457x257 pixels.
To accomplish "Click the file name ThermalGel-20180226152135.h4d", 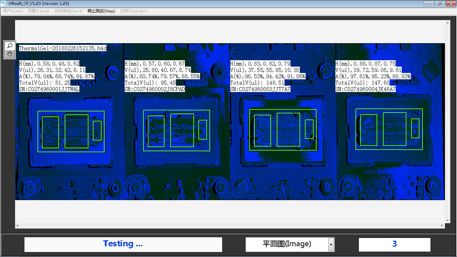I will click(x=63, y=48).
